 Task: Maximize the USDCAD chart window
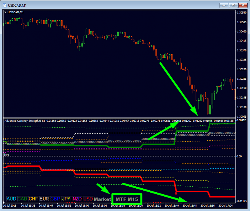(x=233, y=6)
